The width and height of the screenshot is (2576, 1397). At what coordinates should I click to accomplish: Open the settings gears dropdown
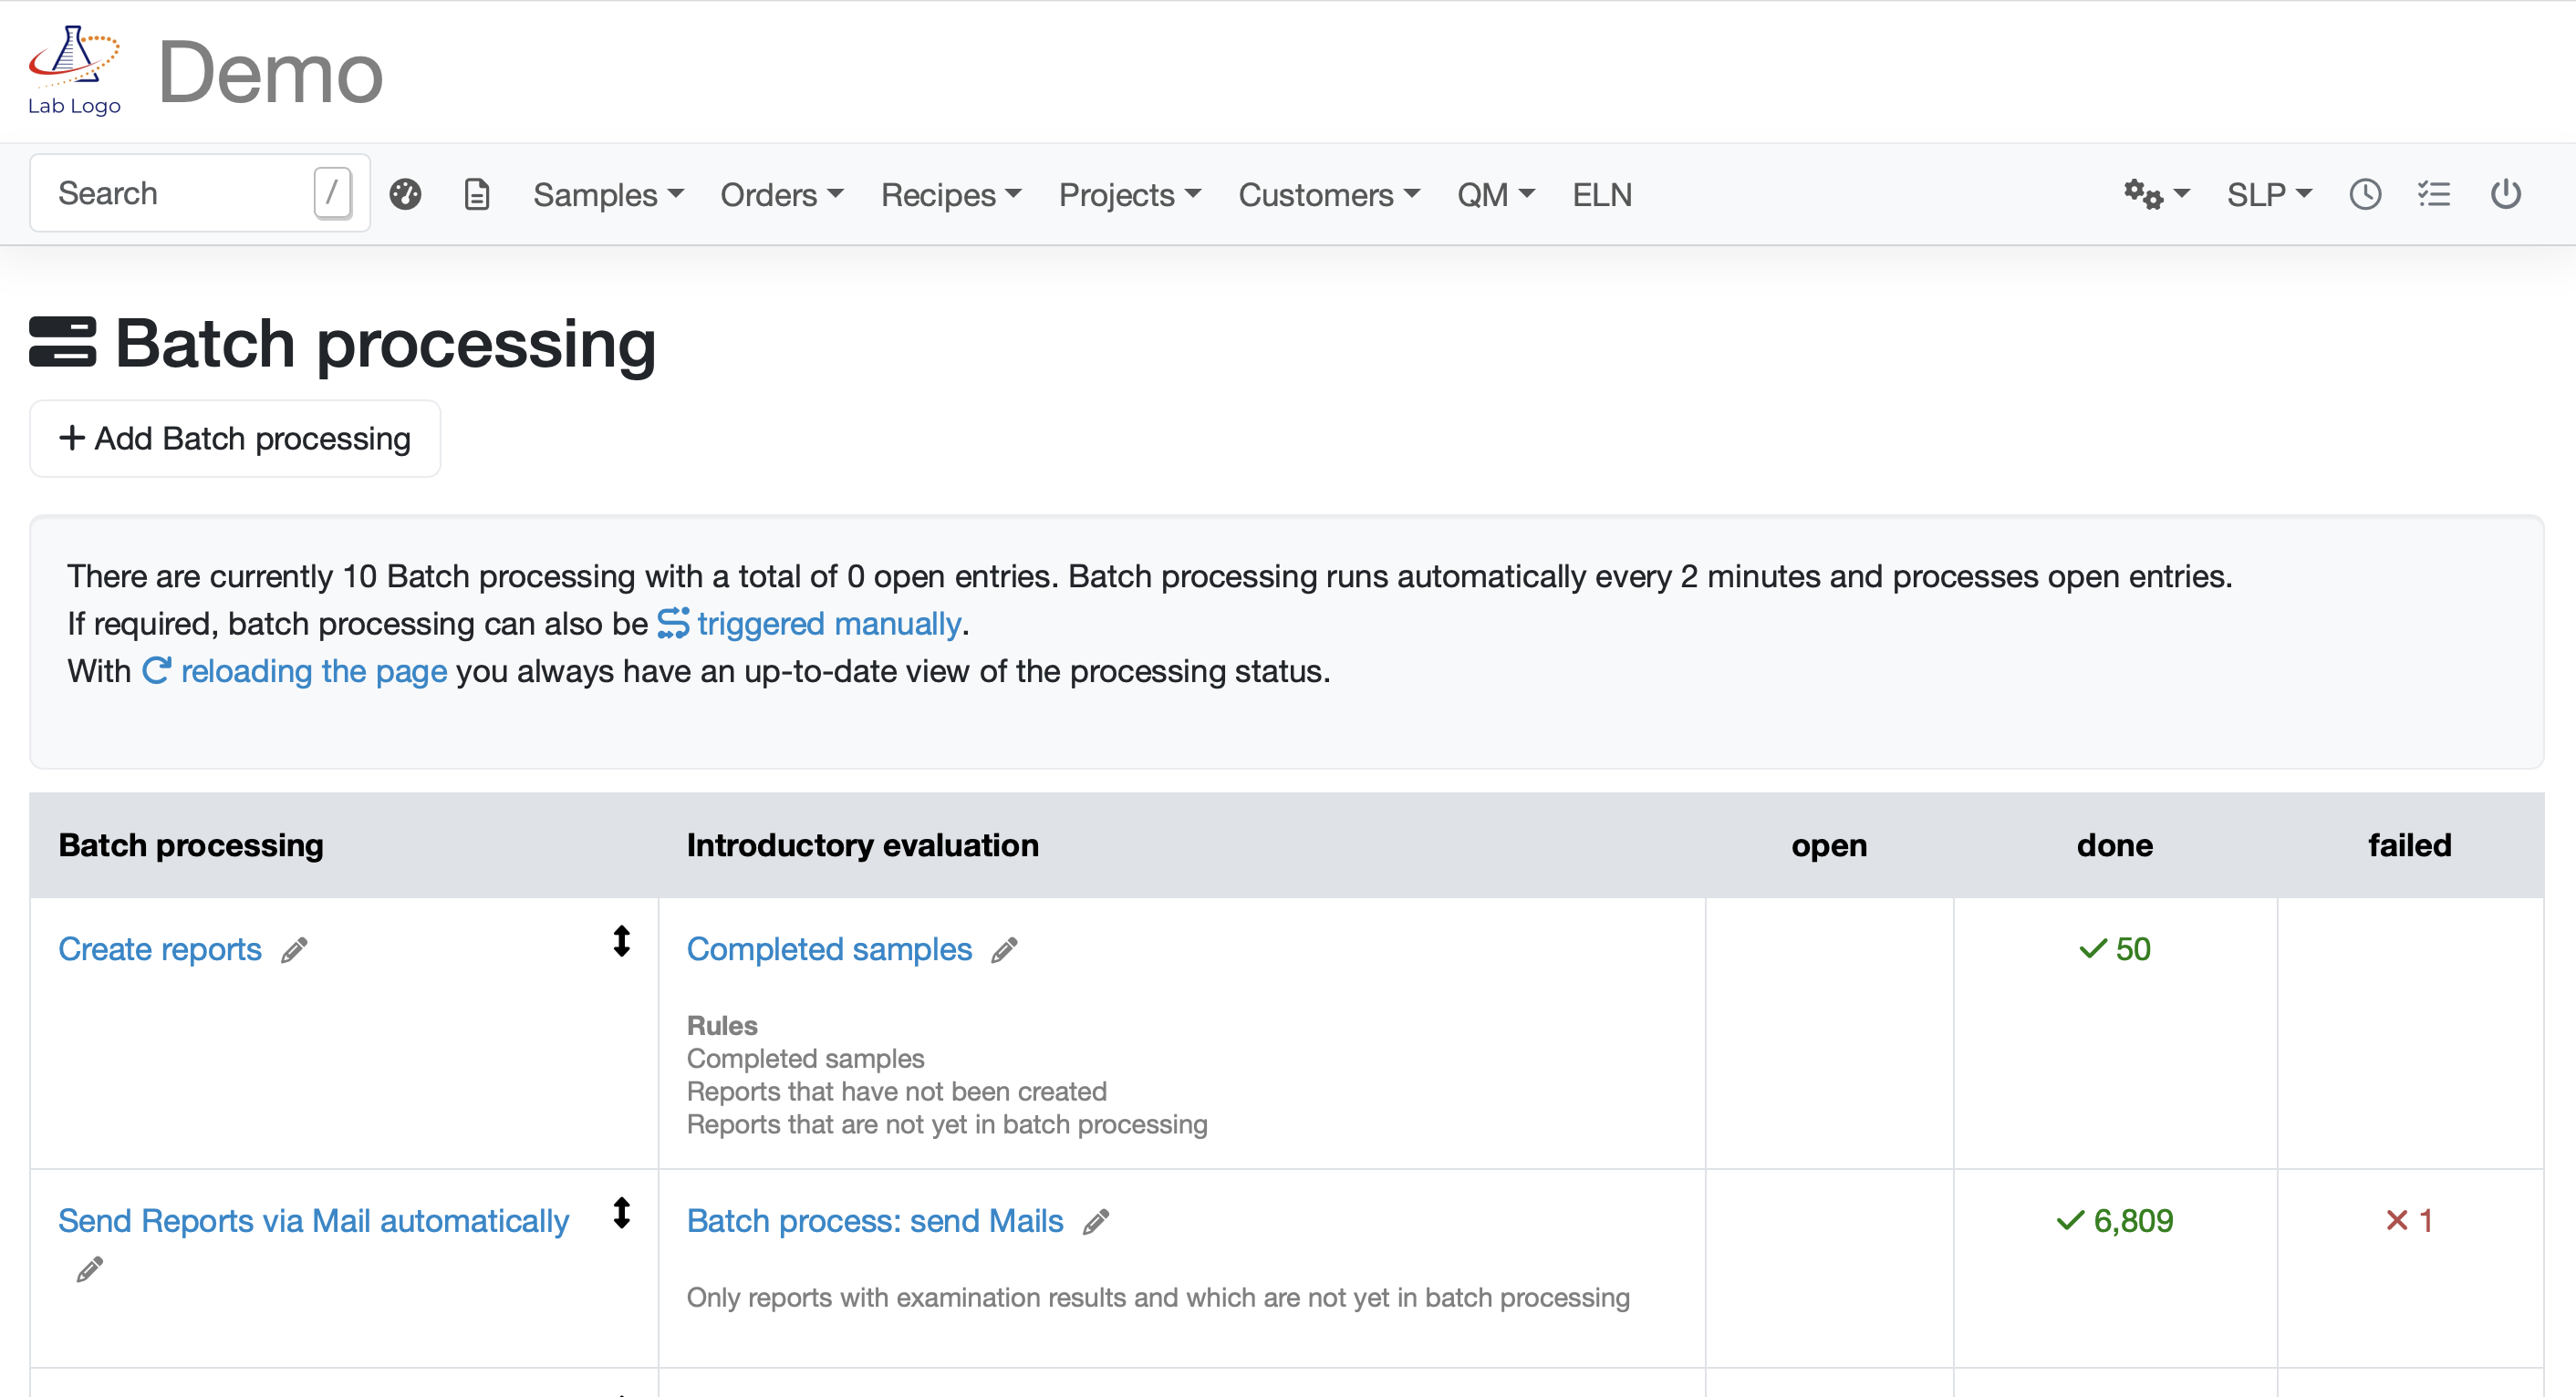(x=2156, y=194)
